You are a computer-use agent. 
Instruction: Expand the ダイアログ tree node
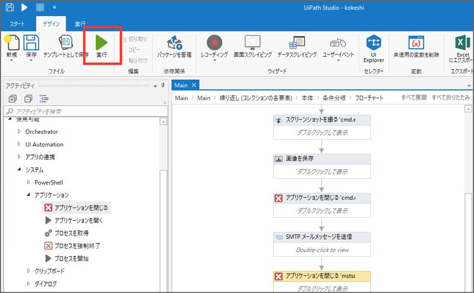pyautogui.click(x=28, y=284)
